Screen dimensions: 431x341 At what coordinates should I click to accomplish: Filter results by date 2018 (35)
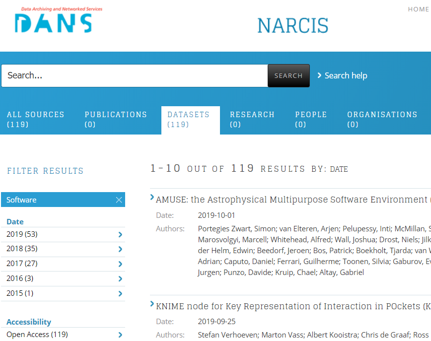[x=63, y=249]
